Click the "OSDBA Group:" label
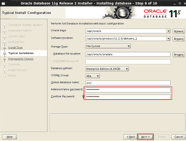This screenshot has width=186, height=141. [x=60, y=75]
